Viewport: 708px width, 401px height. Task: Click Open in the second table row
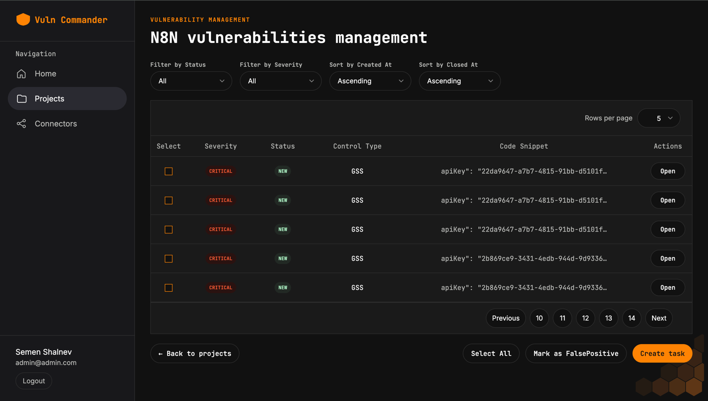(x=668, y=200)
